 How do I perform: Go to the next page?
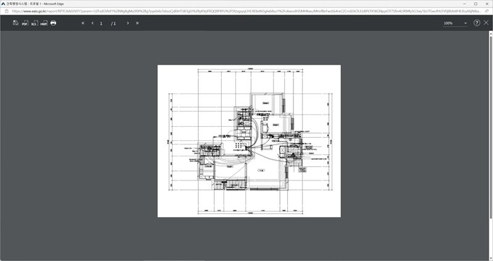coord(128,23)
